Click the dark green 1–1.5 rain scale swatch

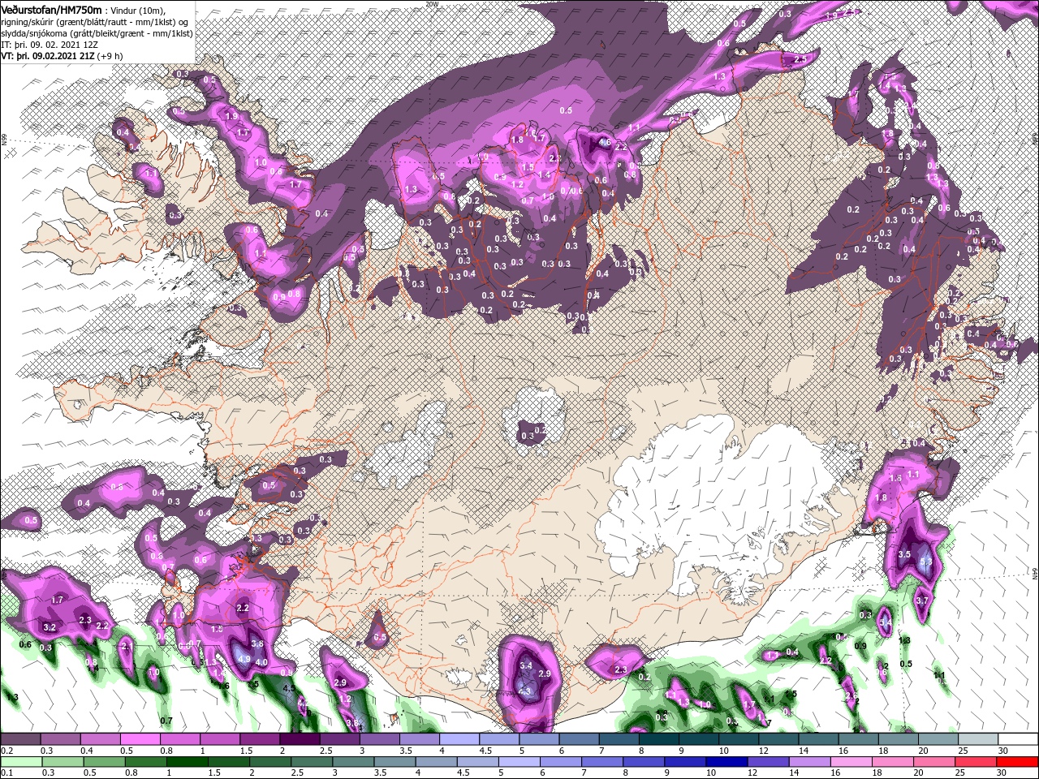point(188,762)
